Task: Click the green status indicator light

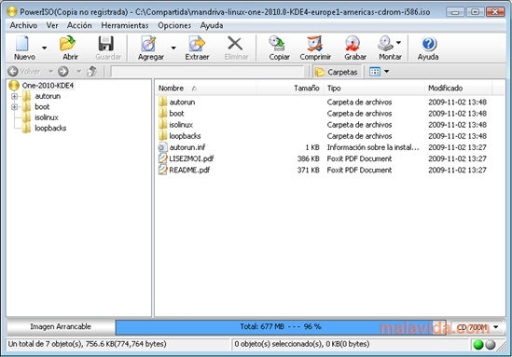Action: [478, 345]
